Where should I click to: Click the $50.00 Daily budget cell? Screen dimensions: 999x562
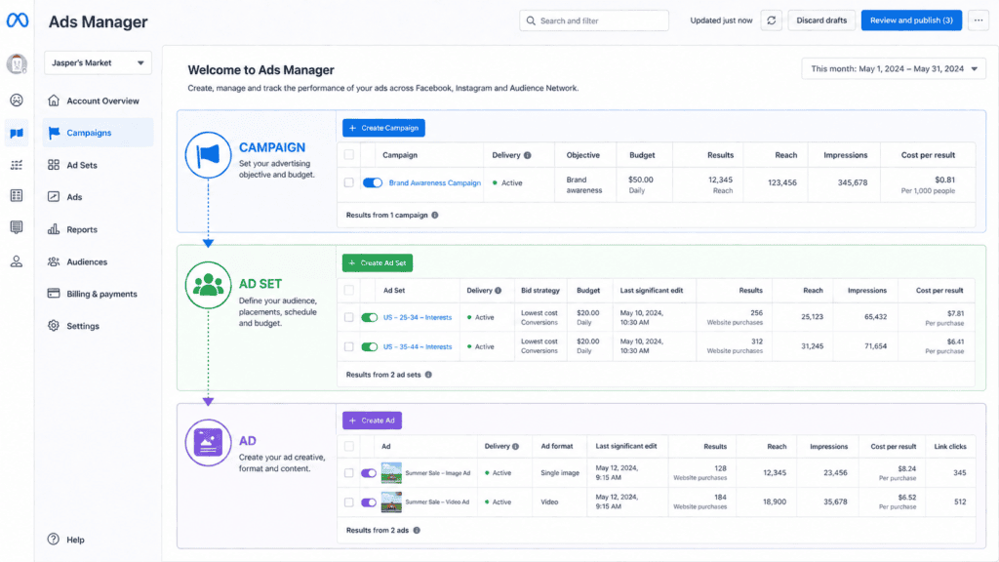point(644,184)
